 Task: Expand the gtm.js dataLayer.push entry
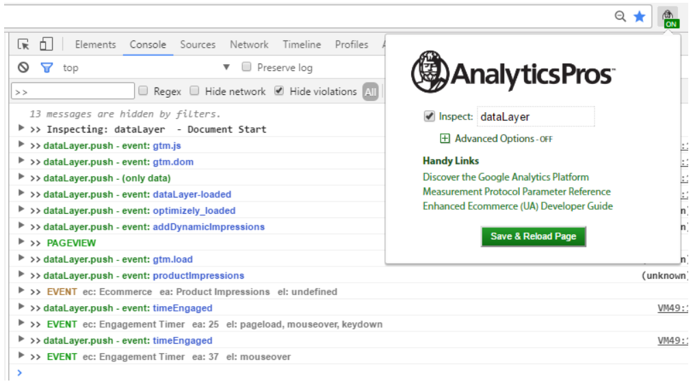tap(22, 146)
